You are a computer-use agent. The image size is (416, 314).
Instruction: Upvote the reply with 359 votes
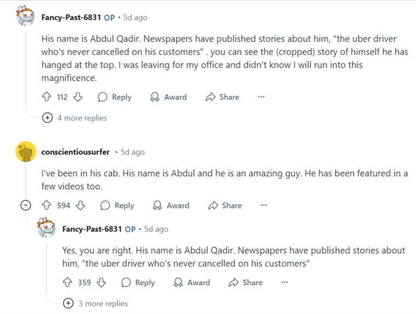pos(67,282)
